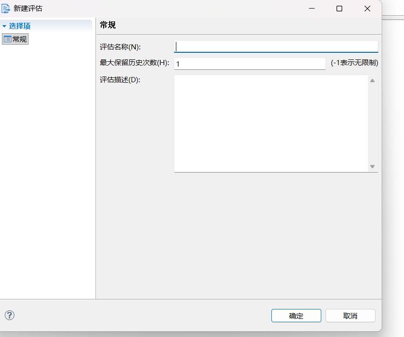This screenshot has height=337, width=404.
Task: Open the help question mark icon
Action: [x=10, y=315]
